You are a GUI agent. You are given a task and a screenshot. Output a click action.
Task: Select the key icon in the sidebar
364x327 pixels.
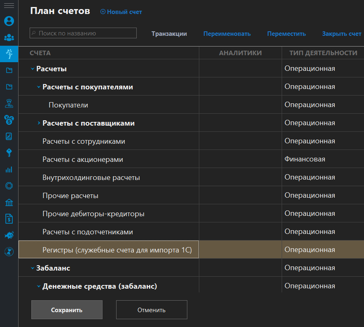pos(9,153)
